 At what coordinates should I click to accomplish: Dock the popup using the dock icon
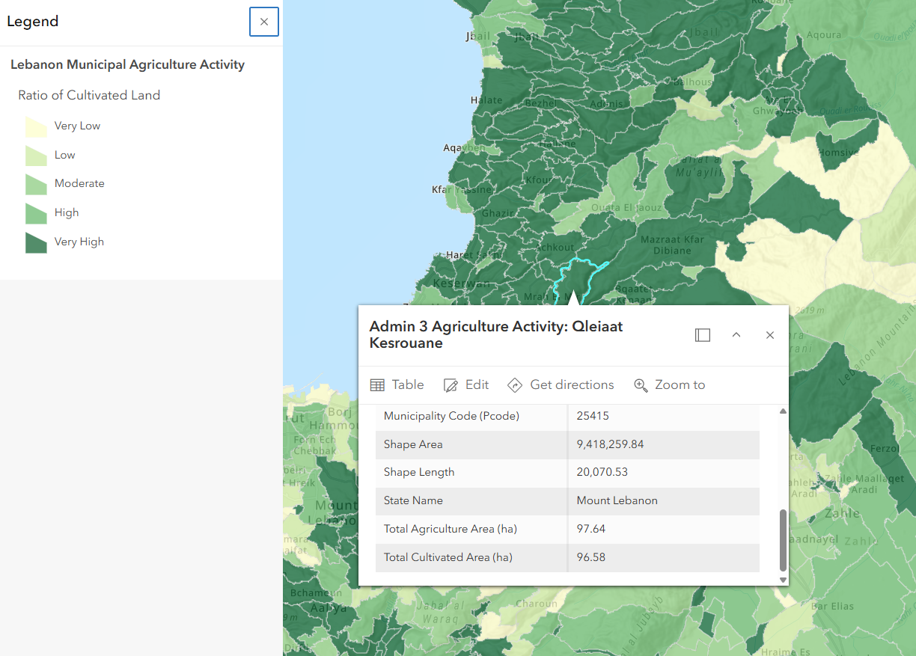coord(703,335)
